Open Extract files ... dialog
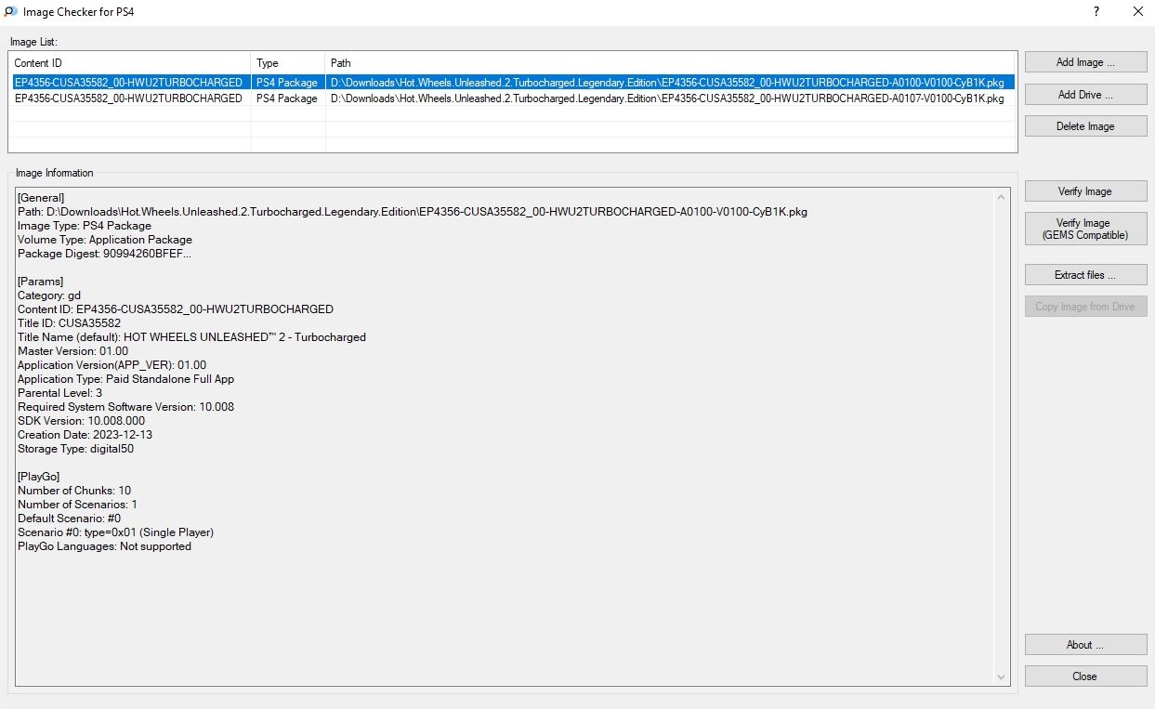Screen dimensions: 1155x709 [x=1085, y=275]
